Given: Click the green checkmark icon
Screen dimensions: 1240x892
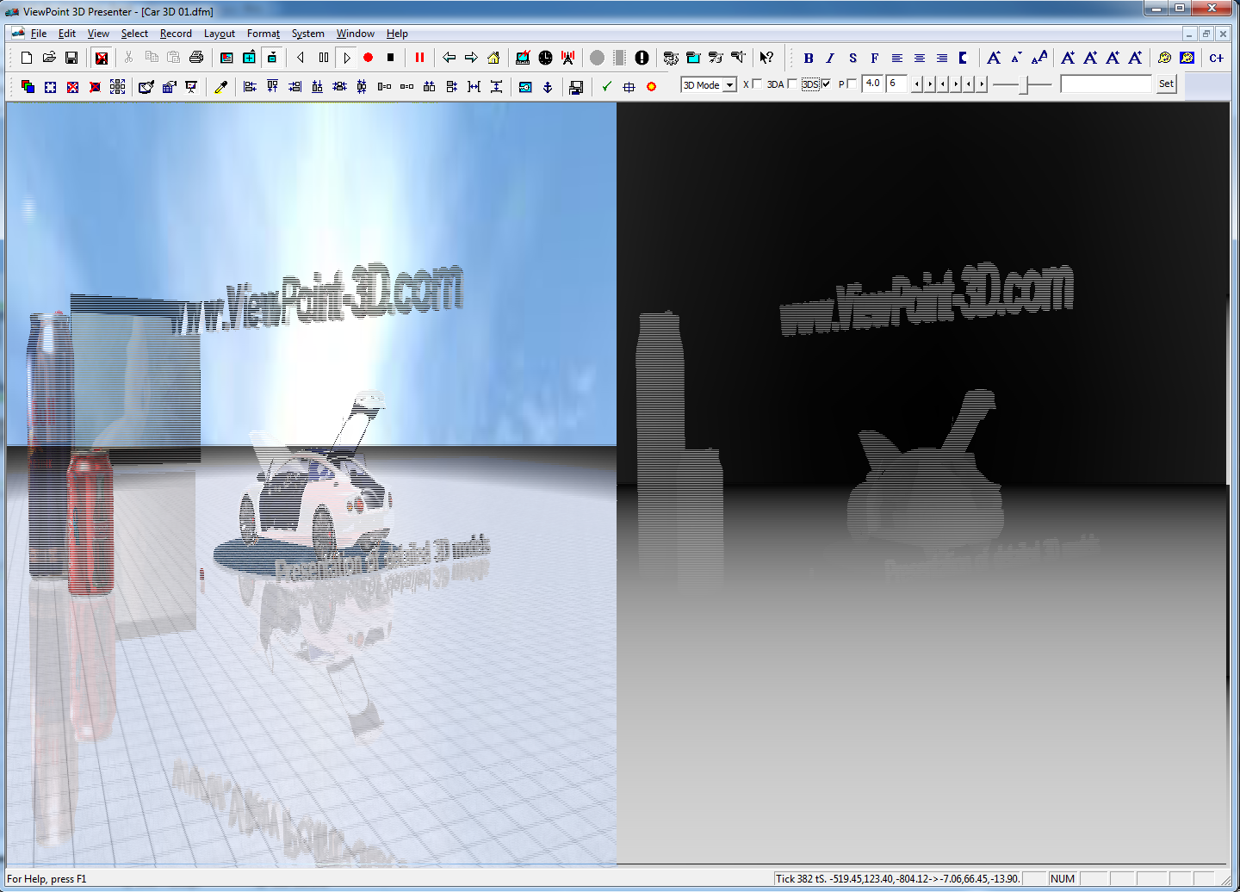Looking at the screenshot, I should tap(606, 87).
